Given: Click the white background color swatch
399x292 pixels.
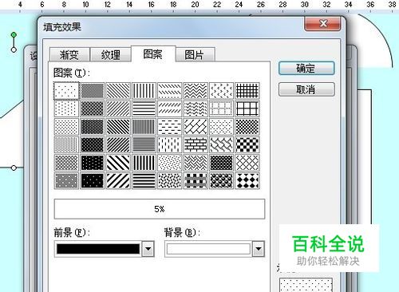Looking at the screenshot, I should (x=208, y=249).
